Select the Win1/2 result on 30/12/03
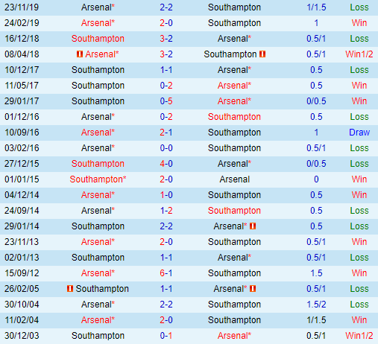 pos(359,336)
